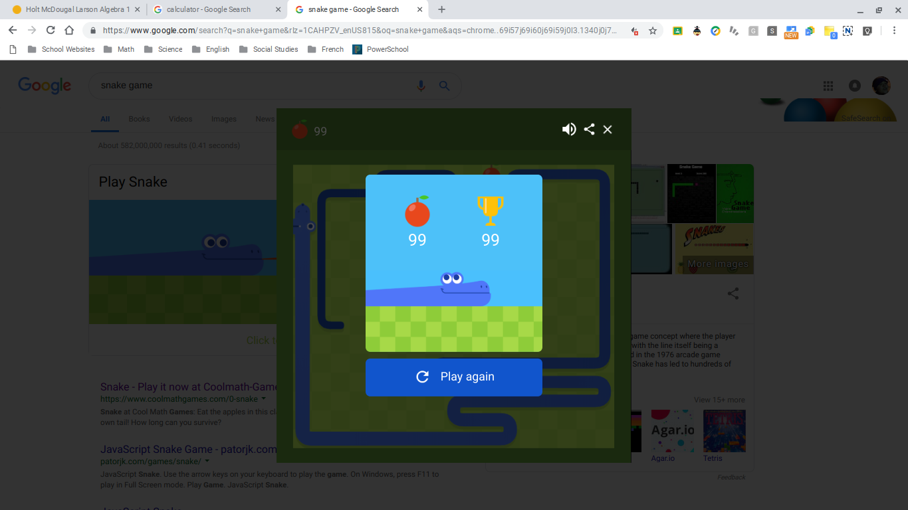Click the apple icon in game header
Image resolution: width=908 pixels, height=510 pixels.
(x=300, y=129)
